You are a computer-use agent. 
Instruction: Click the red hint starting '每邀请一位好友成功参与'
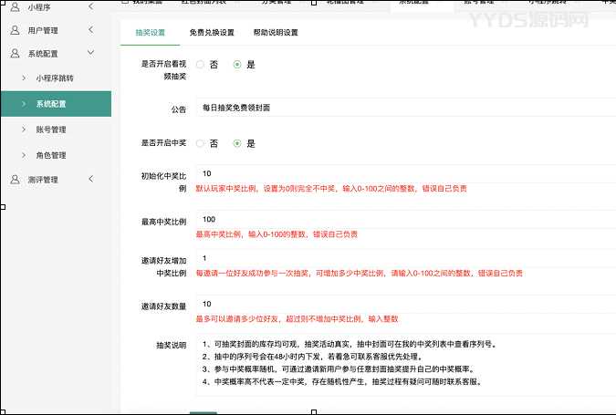tap(359, 274)
